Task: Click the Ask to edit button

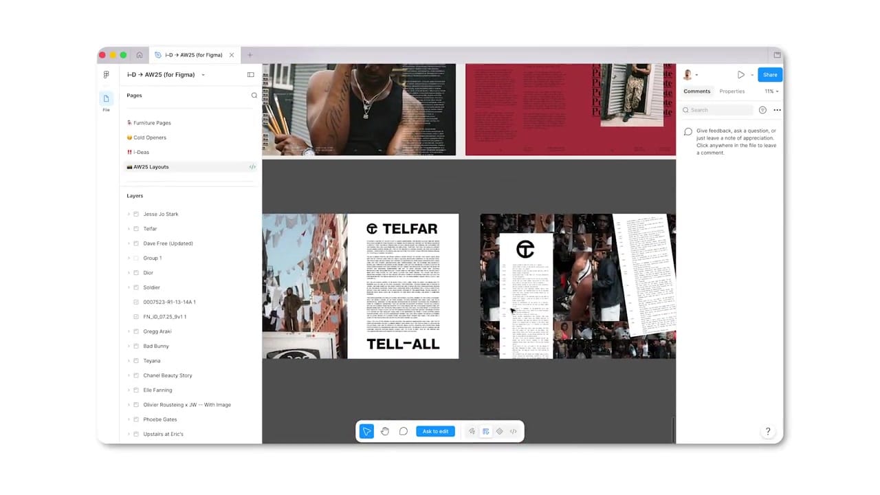Action: click(435, 431)
